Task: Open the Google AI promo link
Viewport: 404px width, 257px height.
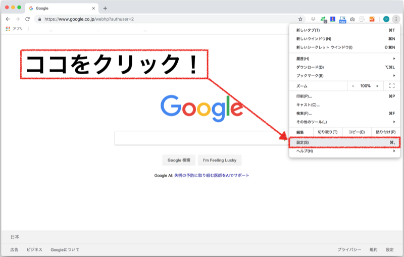Action: pos(212,175)
